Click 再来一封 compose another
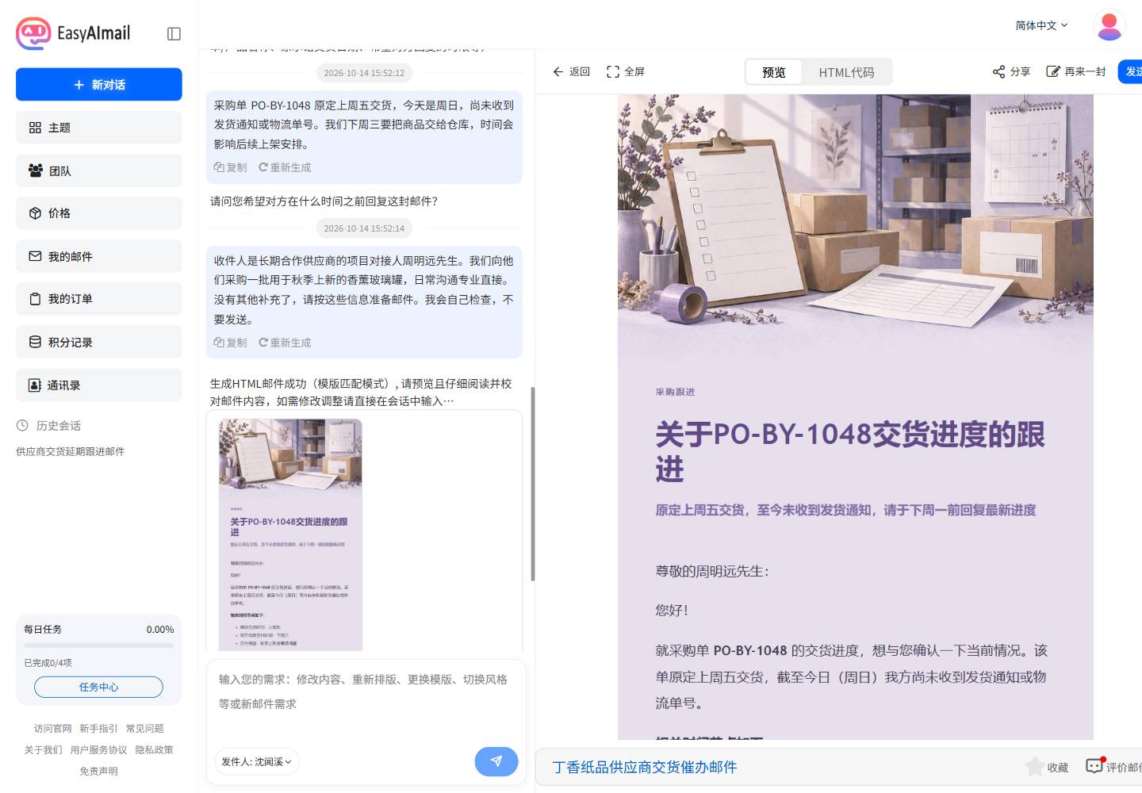Viewport: 1142px width, 793px height. 1076,71
